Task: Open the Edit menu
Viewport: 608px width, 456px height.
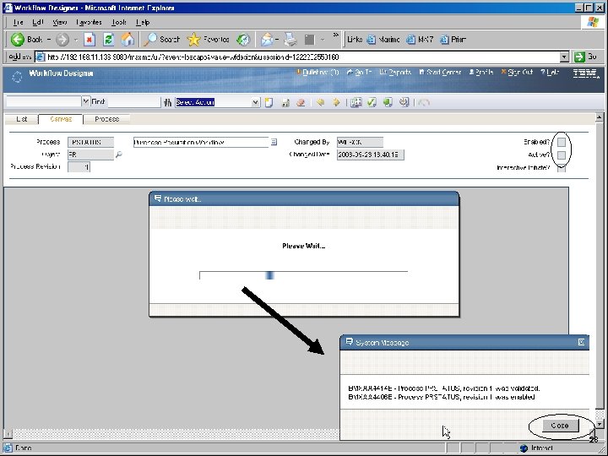Action: 38,22
